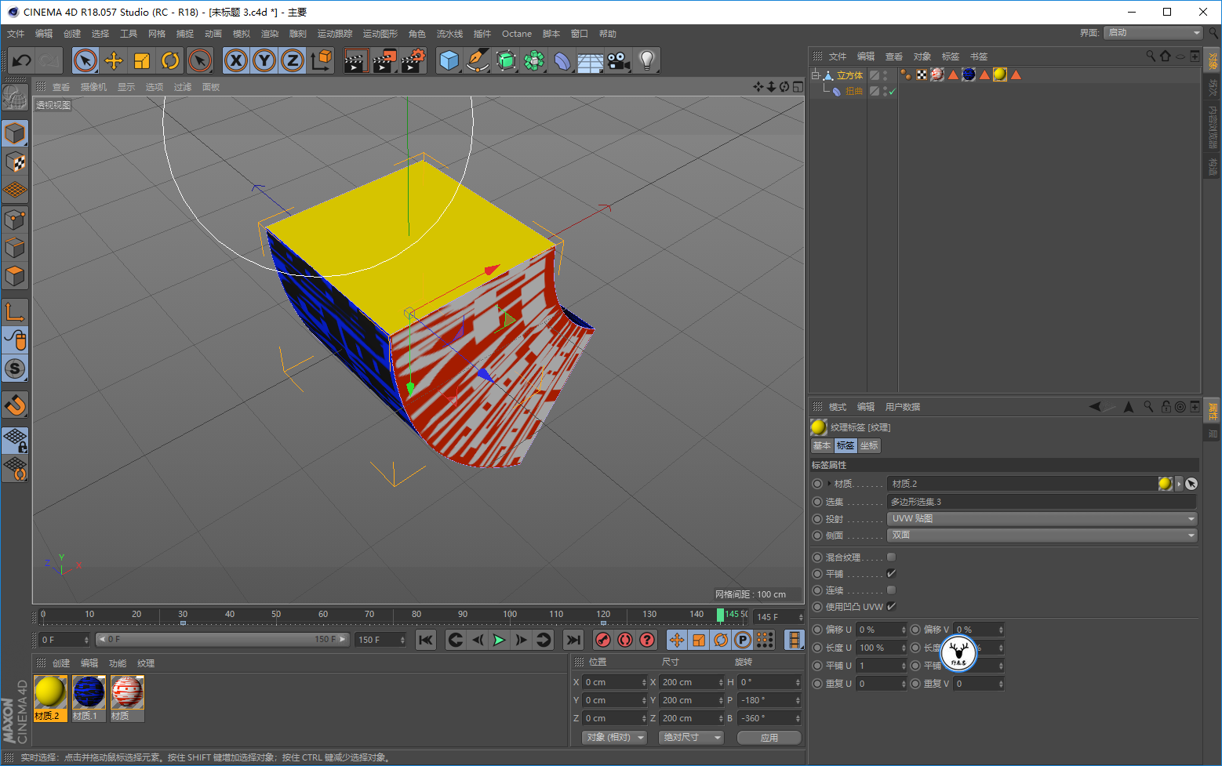Click the 偏移 U input field
The height and width of the screenshot is (766, 1222).
coord(881,630)
